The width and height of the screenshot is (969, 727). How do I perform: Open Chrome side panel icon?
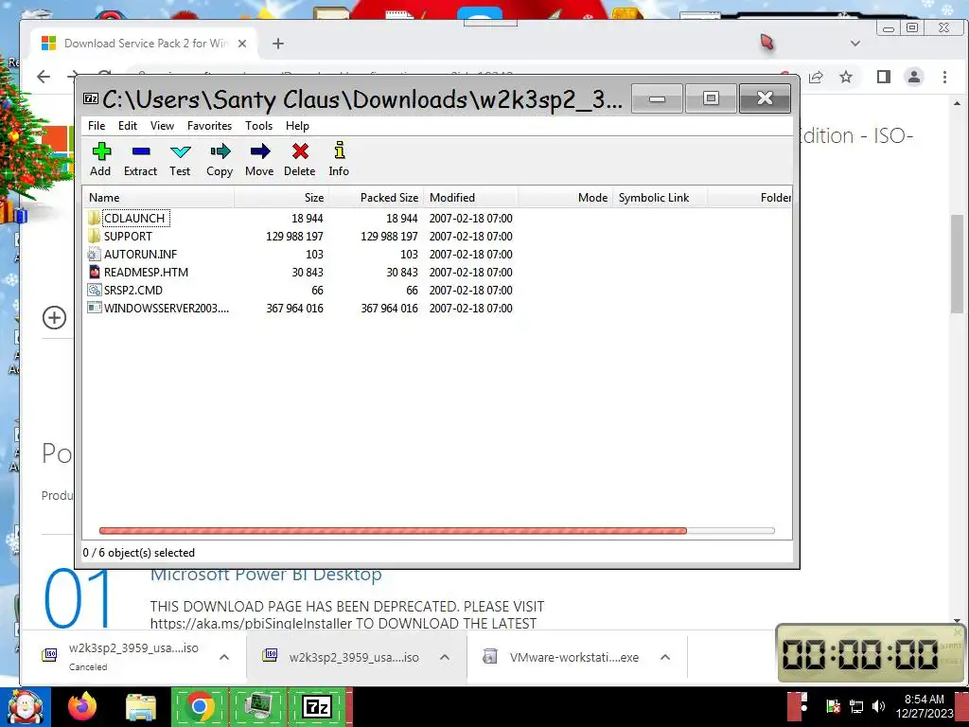[884, 77]
